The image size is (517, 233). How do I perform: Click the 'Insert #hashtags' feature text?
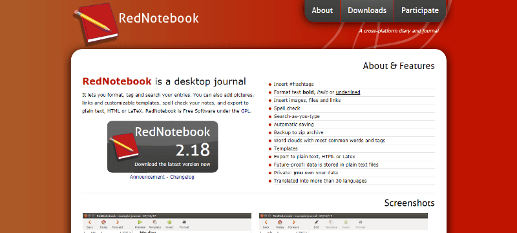[x=294, y=85]
